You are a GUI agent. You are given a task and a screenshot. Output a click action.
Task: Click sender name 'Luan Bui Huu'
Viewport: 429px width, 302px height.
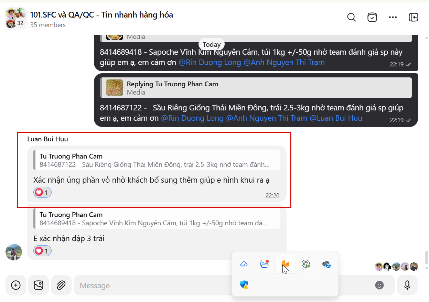pyautogui.click(x=47, y=139)
